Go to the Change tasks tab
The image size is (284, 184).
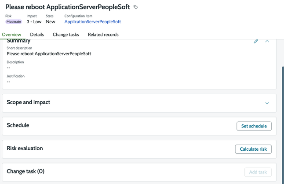pos(66,35)
